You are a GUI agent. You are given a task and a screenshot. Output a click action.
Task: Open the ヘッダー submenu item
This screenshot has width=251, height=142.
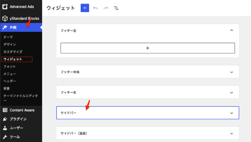10,81
